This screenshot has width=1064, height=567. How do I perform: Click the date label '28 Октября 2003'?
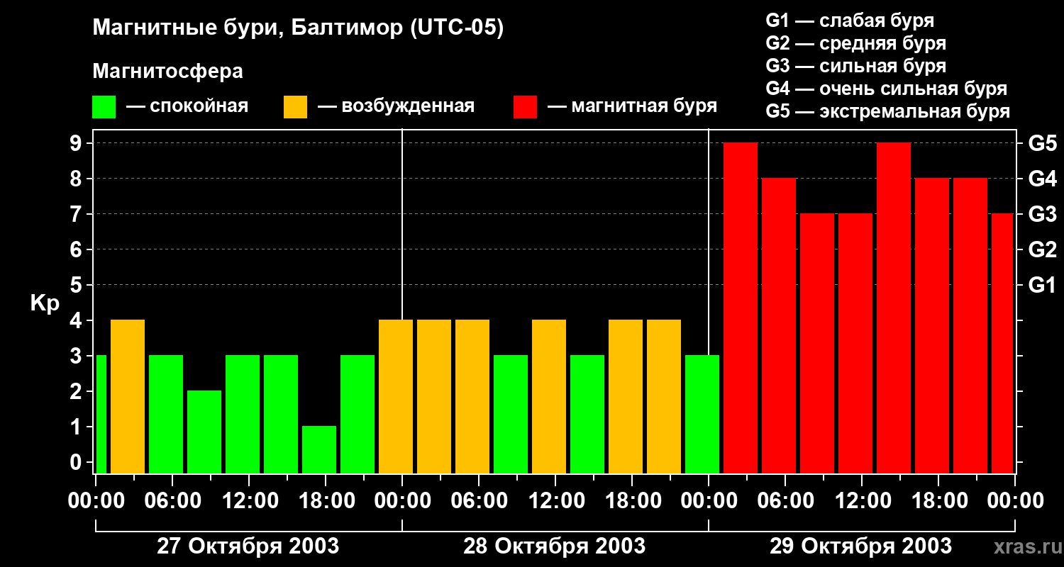pos(554,546)
